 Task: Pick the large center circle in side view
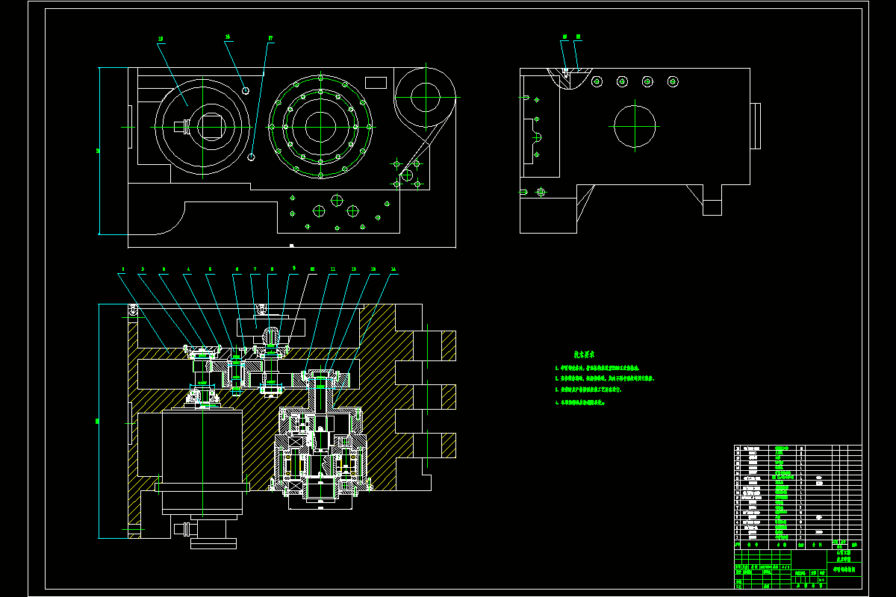tap(635, 125)
